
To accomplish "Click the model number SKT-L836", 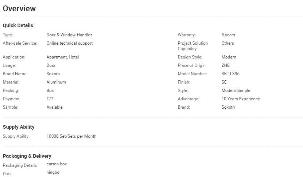I will [x=230, y=74].
